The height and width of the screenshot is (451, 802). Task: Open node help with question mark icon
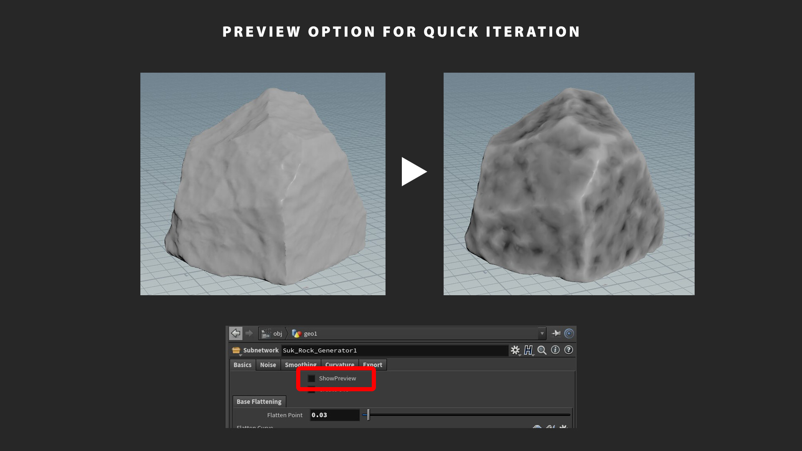569,350
